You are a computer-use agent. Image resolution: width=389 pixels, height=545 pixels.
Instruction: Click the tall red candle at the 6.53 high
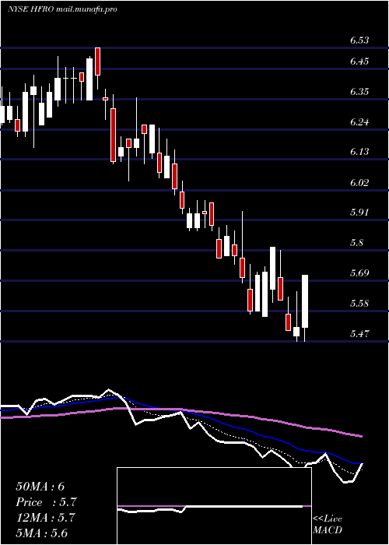(x=98, y=62)
